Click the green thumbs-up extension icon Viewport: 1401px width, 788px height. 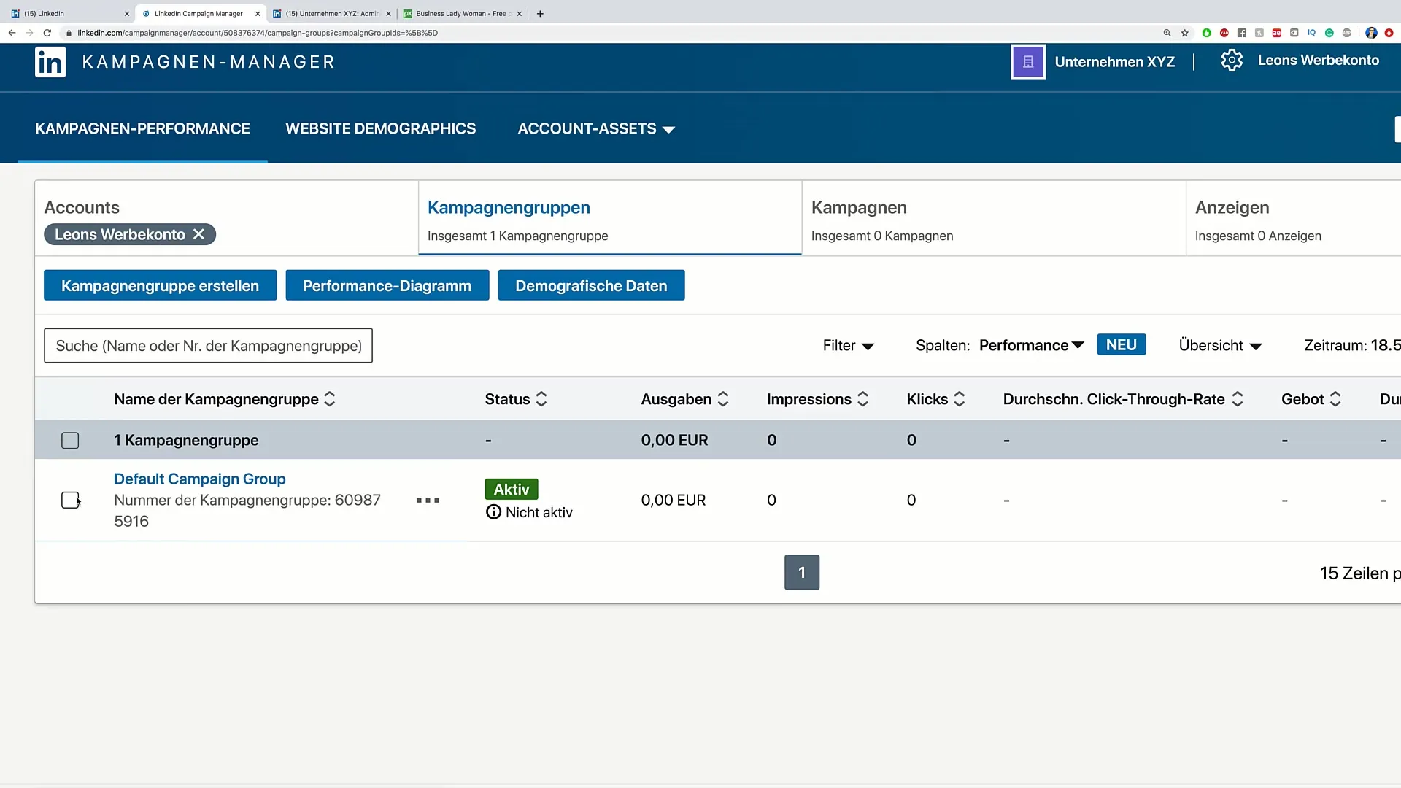(x=1206, y=33)
